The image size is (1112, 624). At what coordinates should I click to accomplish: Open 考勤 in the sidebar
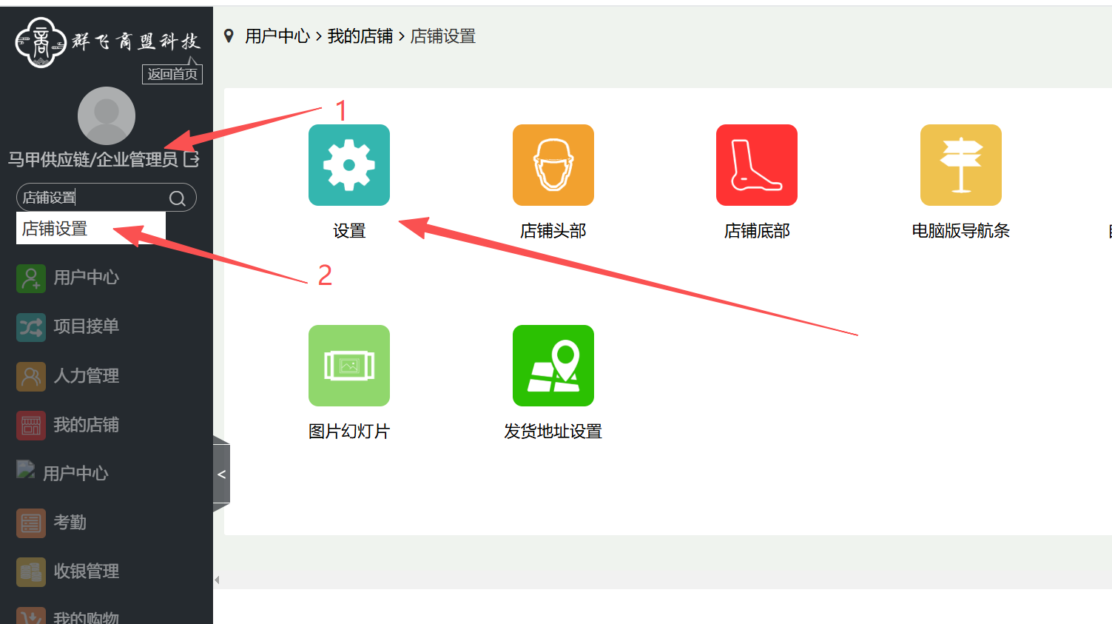(x=70, y=523)
